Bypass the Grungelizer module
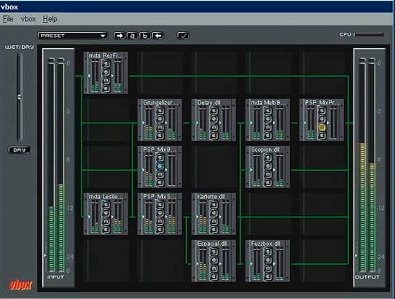Screen dimensions: 395x299 [x=160, y=120]
